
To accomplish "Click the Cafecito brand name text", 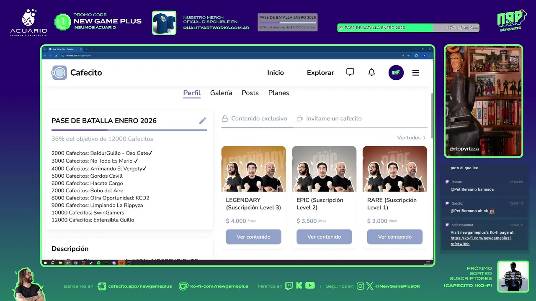I will point(86,73).
